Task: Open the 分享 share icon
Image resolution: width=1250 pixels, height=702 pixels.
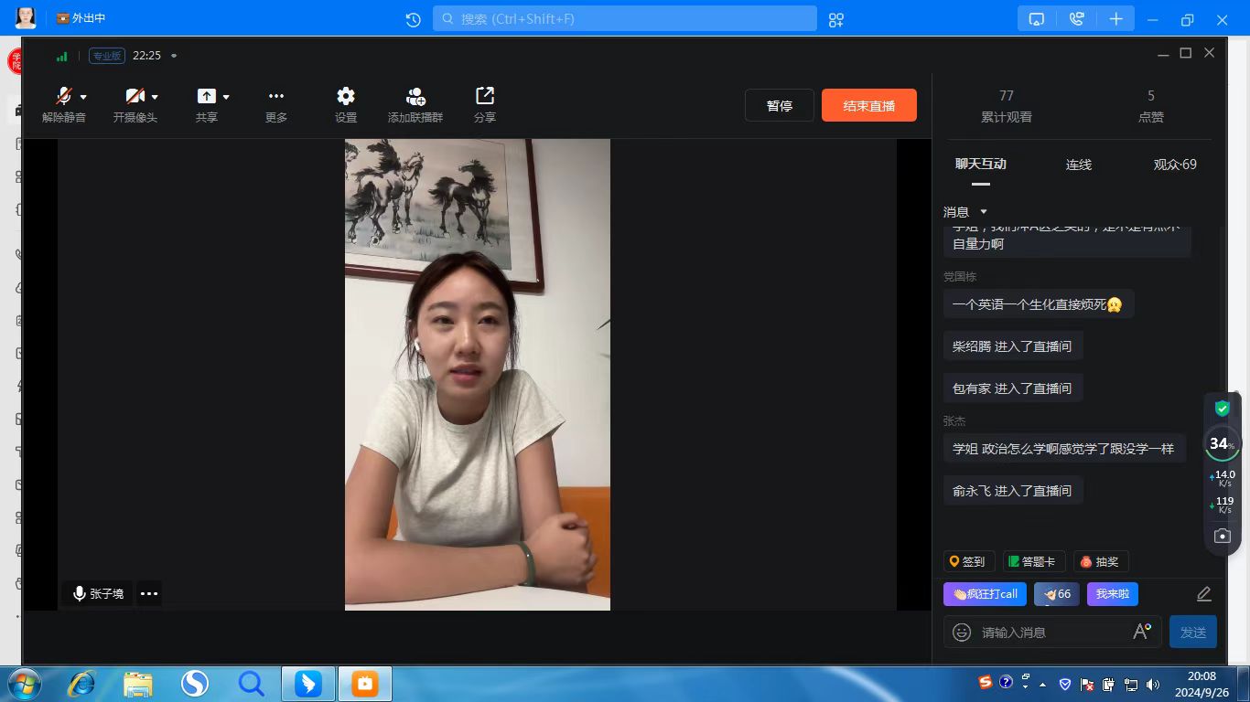Action: click(x=484, y=97)
